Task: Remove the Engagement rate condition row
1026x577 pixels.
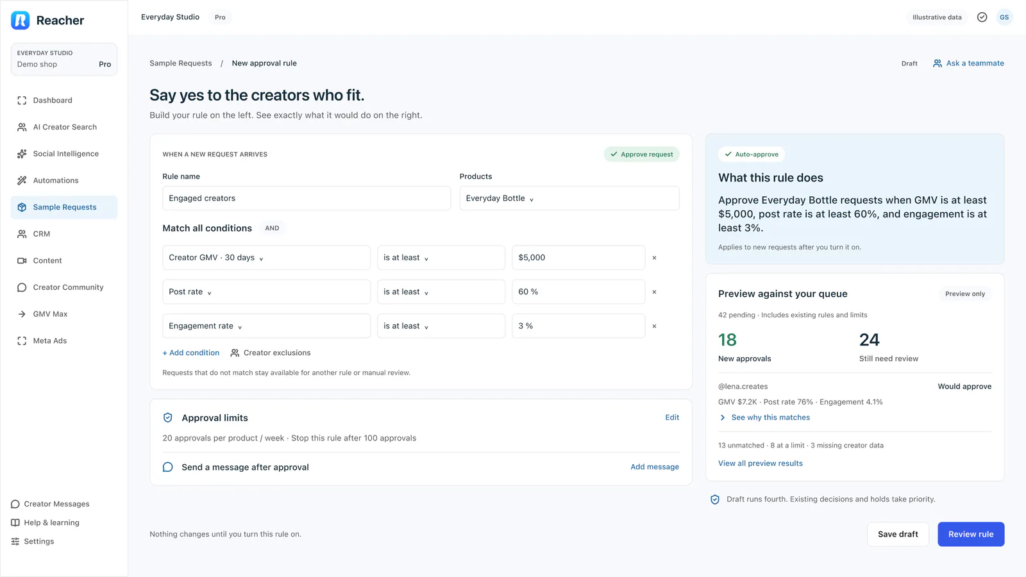Action: pyautogui.click(x=654, y=326)
